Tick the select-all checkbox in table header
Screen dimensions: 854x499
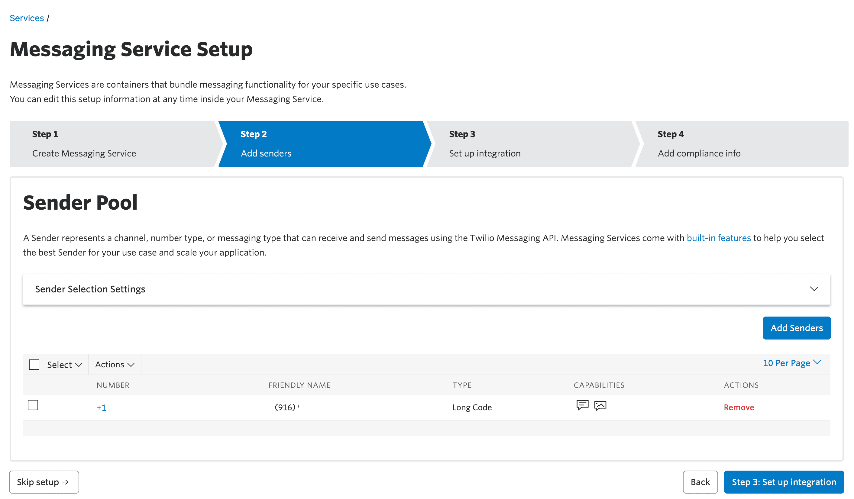pyautogui.click(x=34, y=365)
